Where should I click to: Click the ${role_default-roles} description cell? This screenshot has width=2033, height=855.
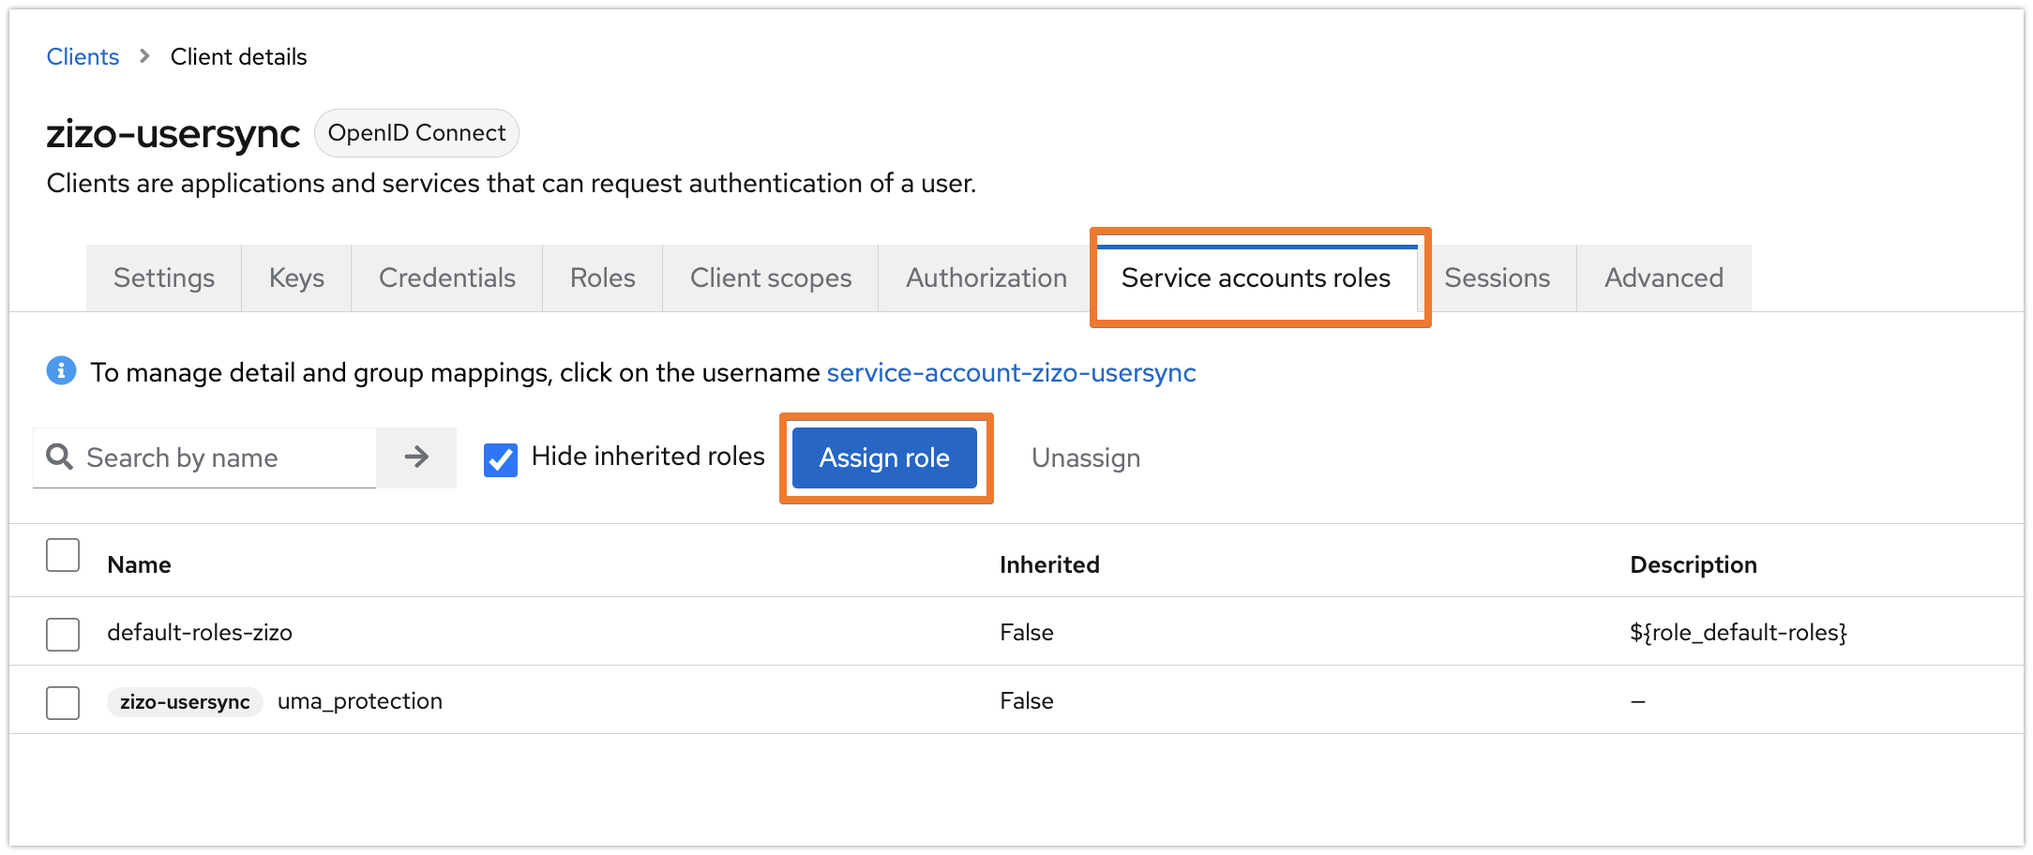coord(1739,633)
